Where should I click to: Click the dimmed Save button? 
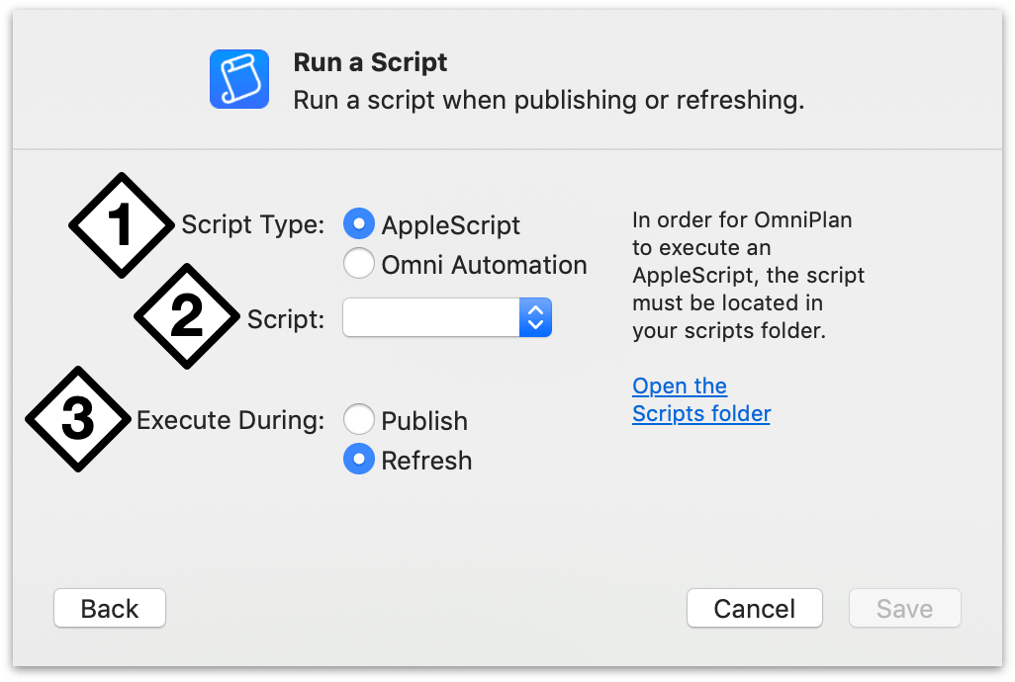click(905, 608)
